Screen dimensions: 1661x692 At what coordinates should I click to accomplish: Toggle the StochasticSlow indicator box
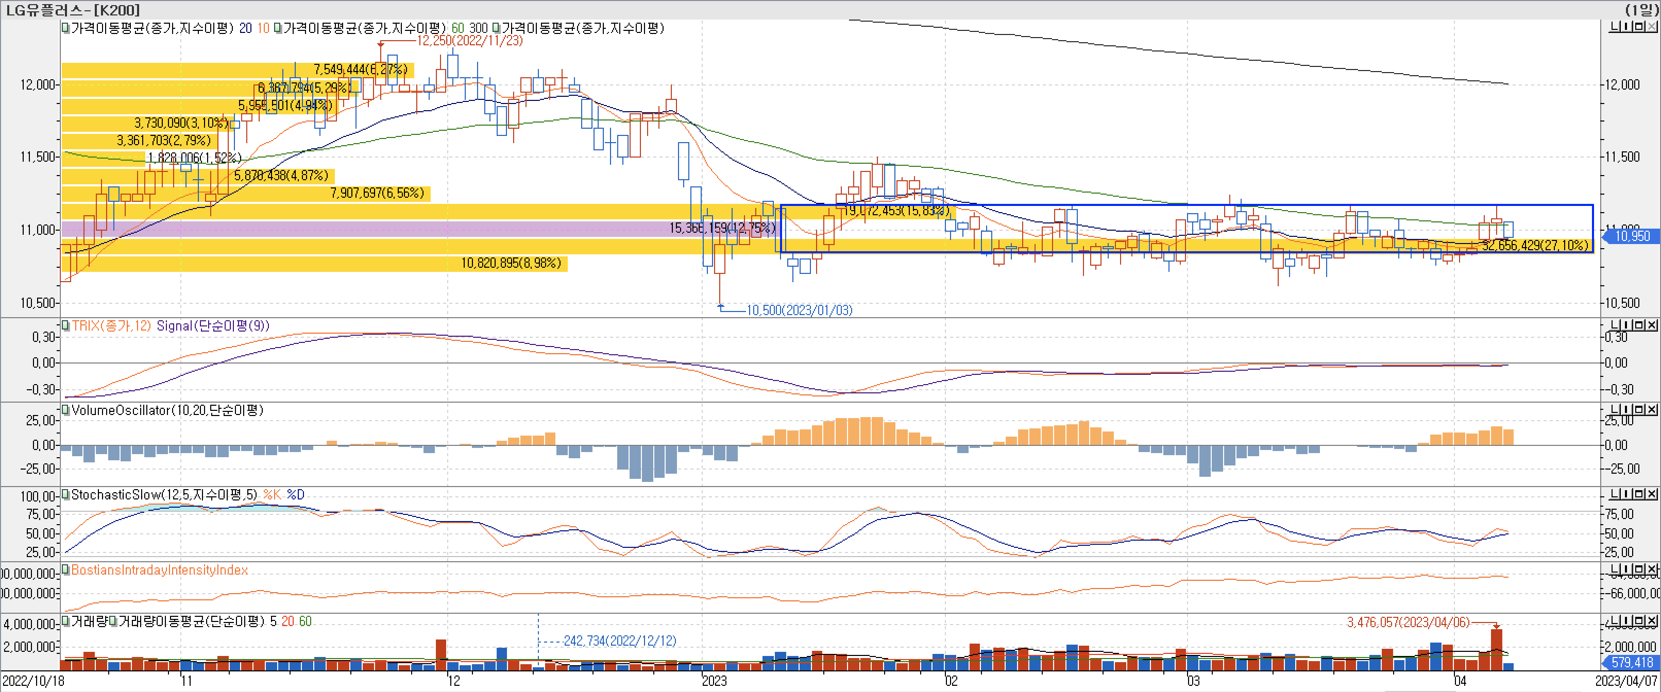point(65,494)
